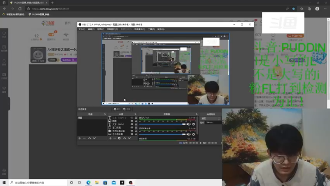Select the 显示器采集 source row
The width and height of the screenshot is (330, 186).
point(123,134)
